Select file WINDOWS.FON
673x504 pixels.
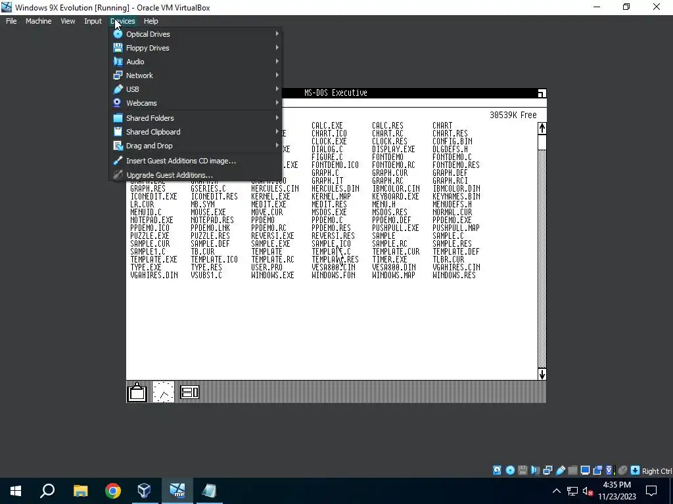(333, 275)
